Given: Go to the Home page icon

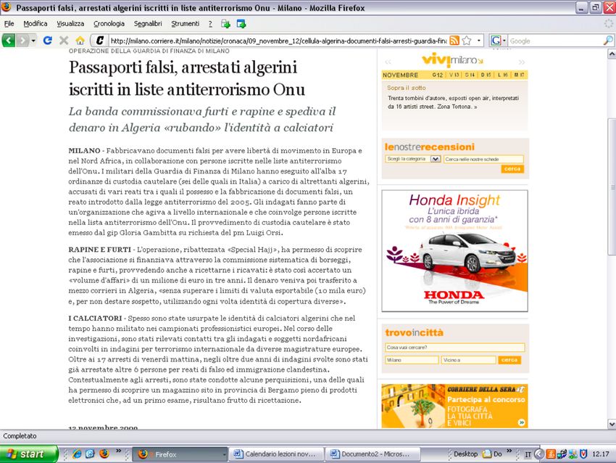Looking at the screenshot, I should pyautogui.click(x=80, y=41).
